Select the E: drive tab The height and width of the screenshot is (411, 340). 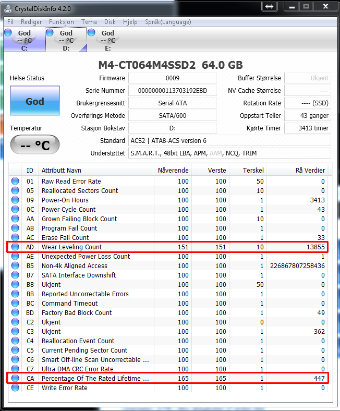point(108,40)
